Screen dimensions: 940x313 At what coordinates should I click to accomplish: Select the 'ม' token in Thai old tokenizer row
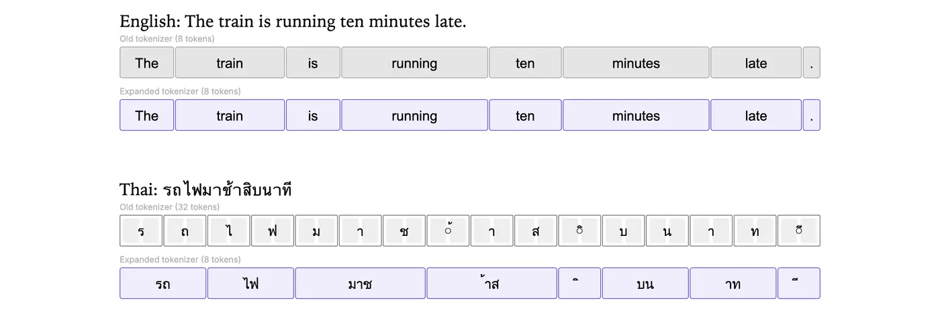[316, 231]
